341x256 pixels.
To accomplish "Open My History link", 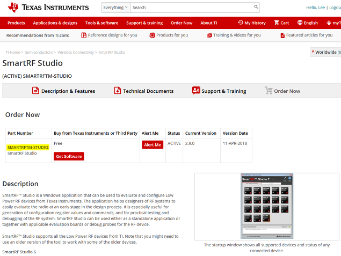I will [255, 23].
